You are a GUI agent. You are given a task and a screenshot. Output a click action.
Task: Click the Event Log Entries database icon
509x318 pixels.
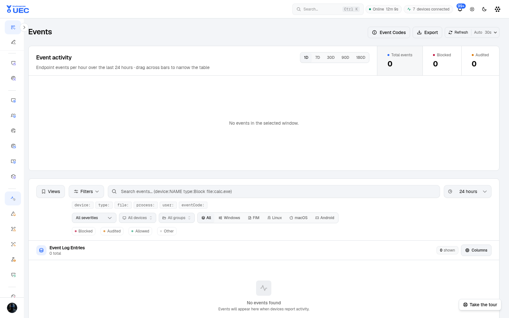click(x=41, y=250)
